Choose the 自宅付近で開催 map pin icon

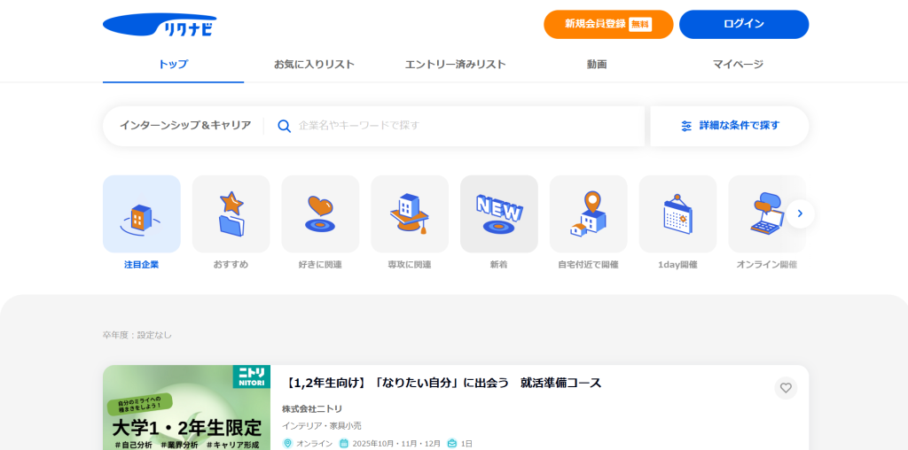click(589, 214)
